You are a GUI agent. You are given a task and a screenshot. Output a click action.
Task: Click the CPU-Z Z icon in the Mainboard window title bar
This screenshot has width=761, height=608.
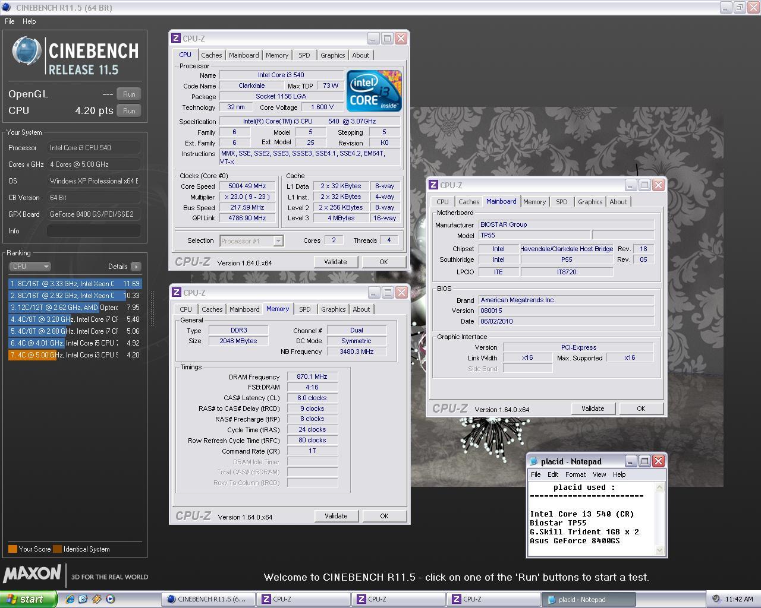433,185
